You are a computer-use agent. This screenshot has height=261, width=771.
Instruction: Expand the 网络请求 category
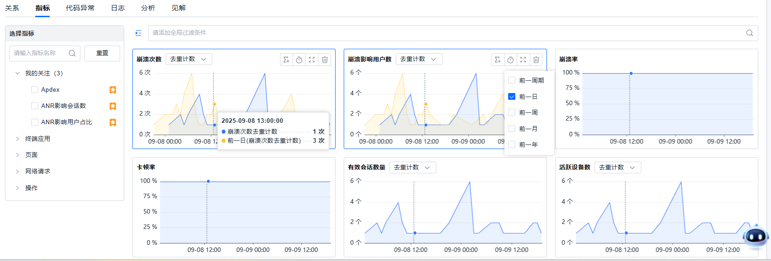point(18,171)
